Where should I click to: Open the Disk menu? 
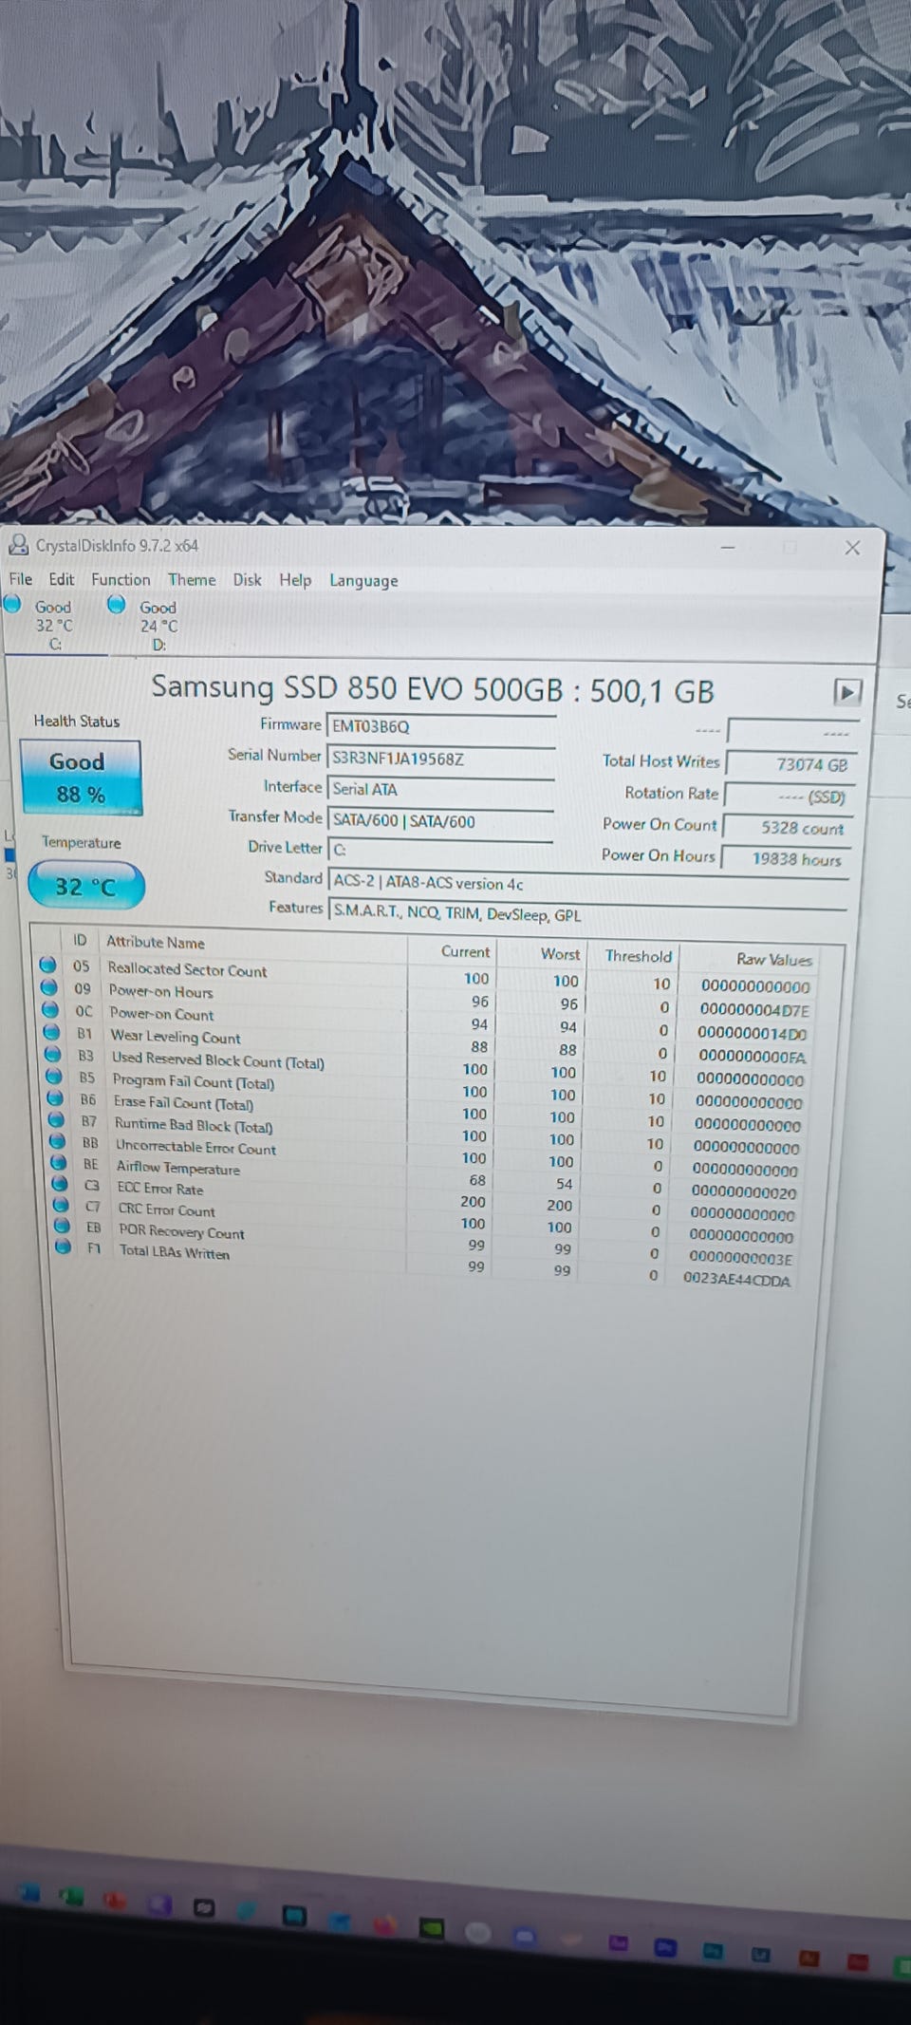coord(247,579)
